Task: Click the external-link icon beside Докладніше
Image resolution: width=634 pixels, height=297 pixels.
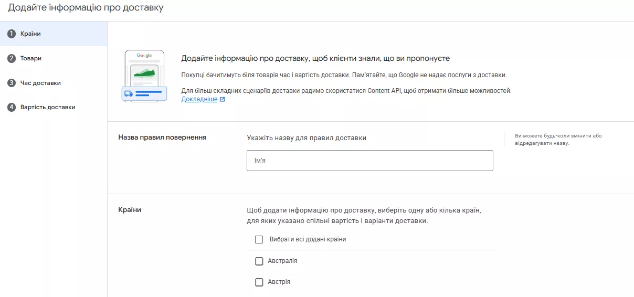Action: tap(223, 99)
